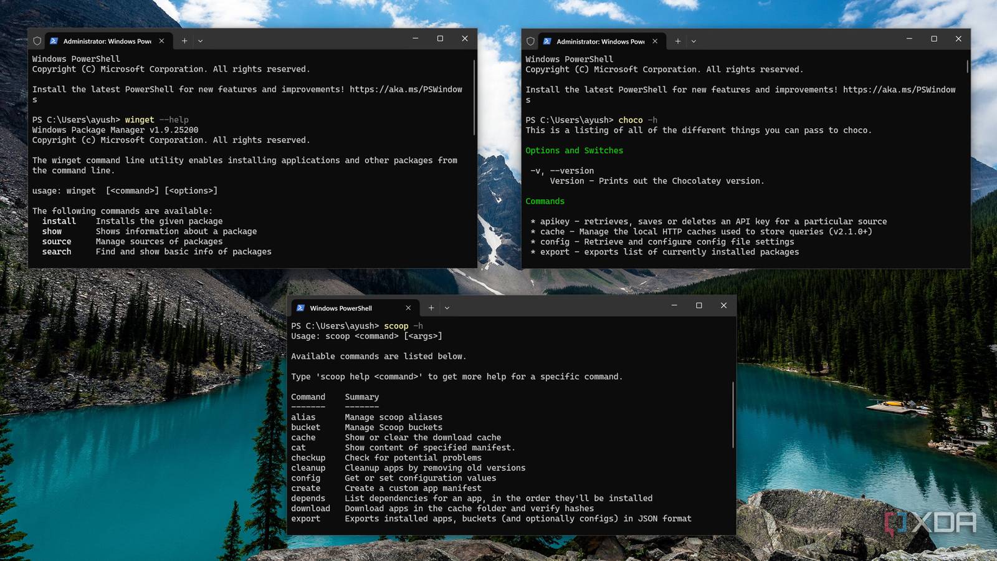
Task: Minimize the choco terminal window
Action: point(909,39)
